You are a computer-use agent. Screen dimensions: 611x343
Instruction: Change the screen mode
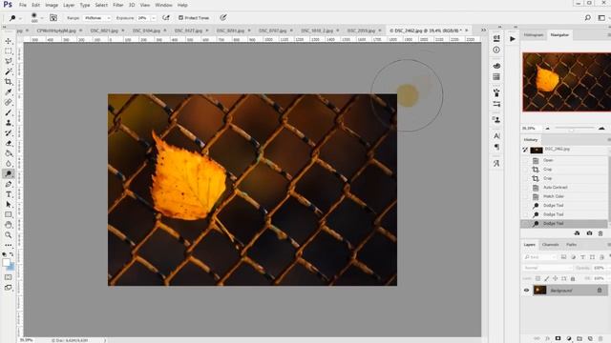click(x=9, y=288)
